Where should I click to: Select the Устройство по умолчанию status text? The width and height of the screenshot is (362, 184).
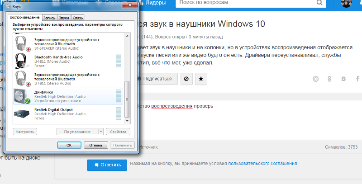tap(58, 101)
